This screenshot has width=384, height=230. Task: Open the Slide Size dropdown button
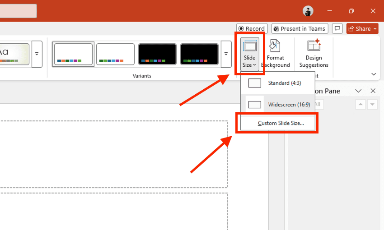point(249,54)
